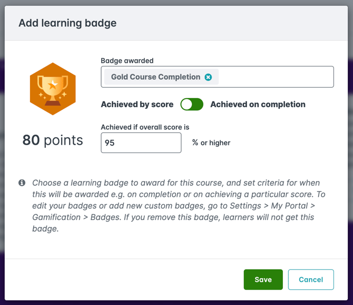
Task: Click the dimmed background below the dialog
Action: (x=177, y=302)
